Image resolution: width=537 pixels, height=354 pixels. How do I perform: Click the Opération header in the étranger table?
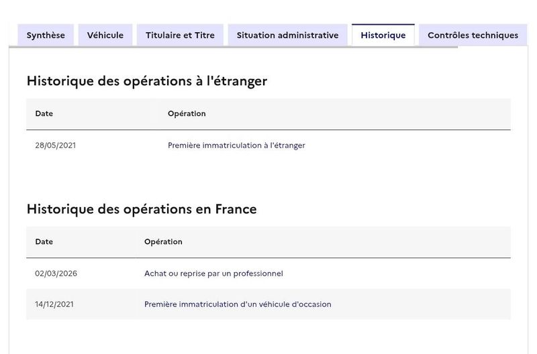[187, 113]
